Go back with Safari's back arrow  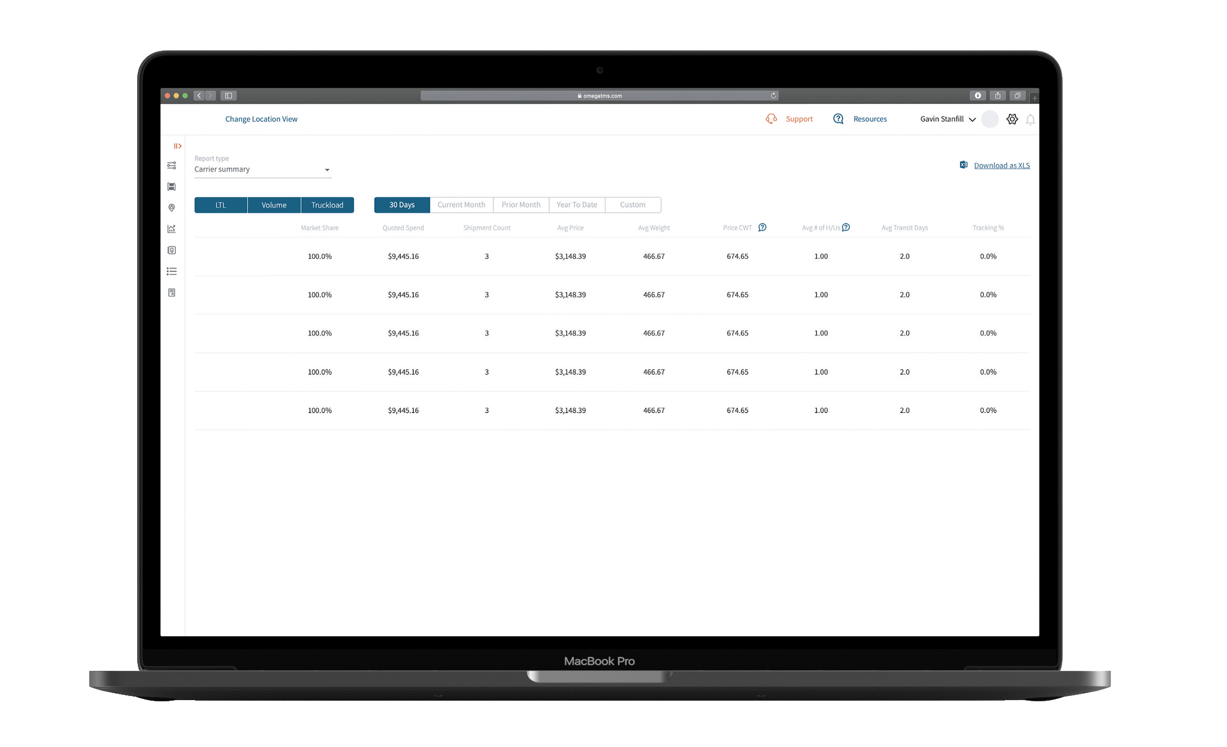click(199, 95)
